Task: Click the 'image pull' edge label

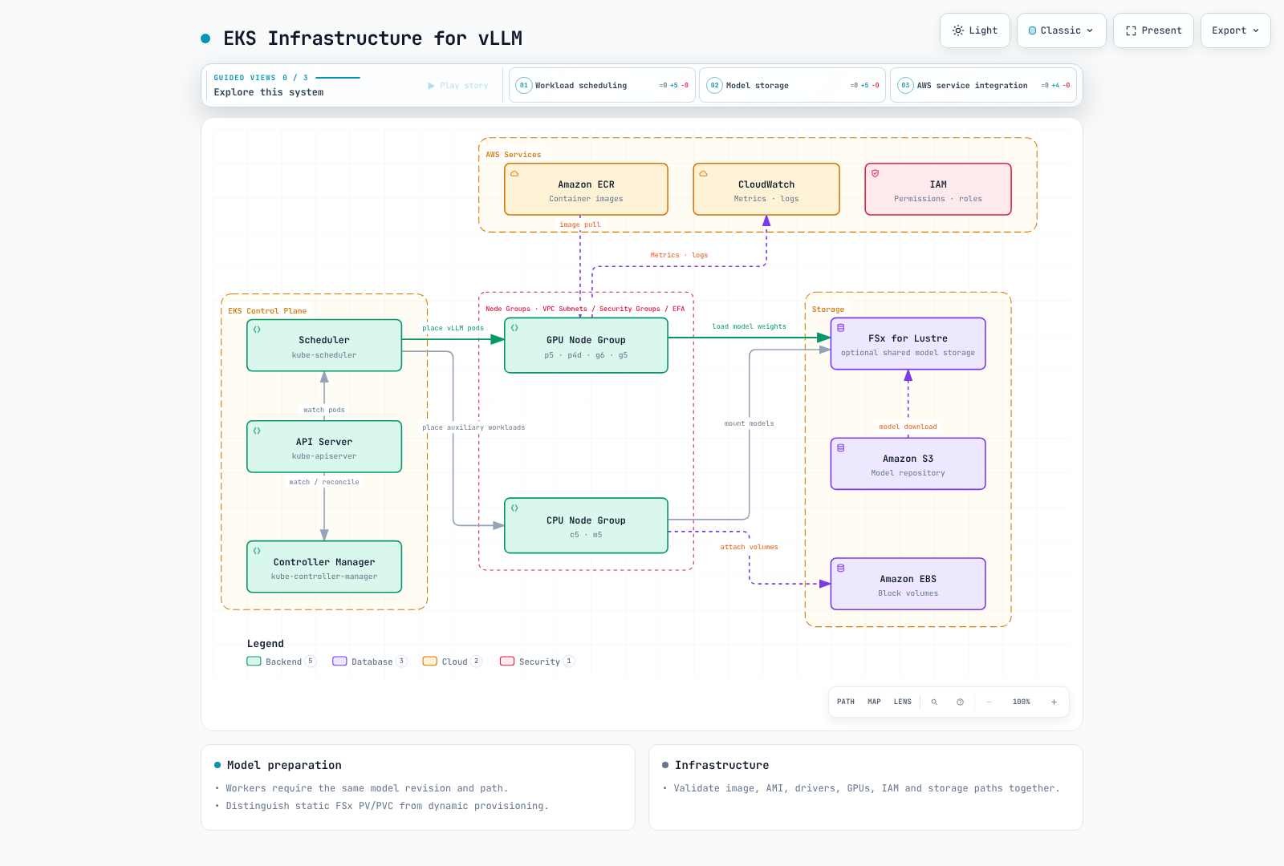Action: point(579,225)
